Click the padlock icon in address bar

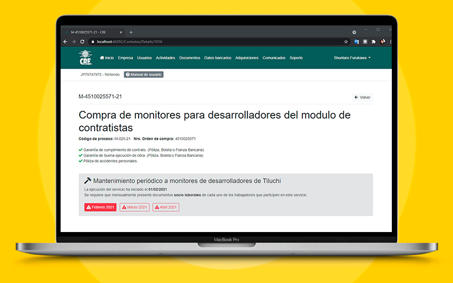click(93, 41)
